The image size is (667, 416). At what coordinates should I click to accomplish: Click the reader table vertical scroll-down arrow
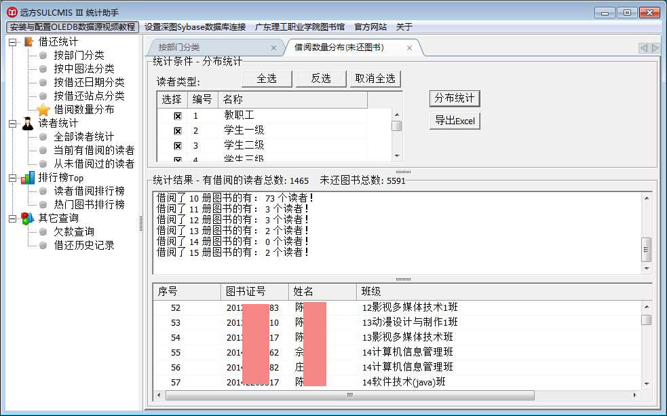point(647,383)
